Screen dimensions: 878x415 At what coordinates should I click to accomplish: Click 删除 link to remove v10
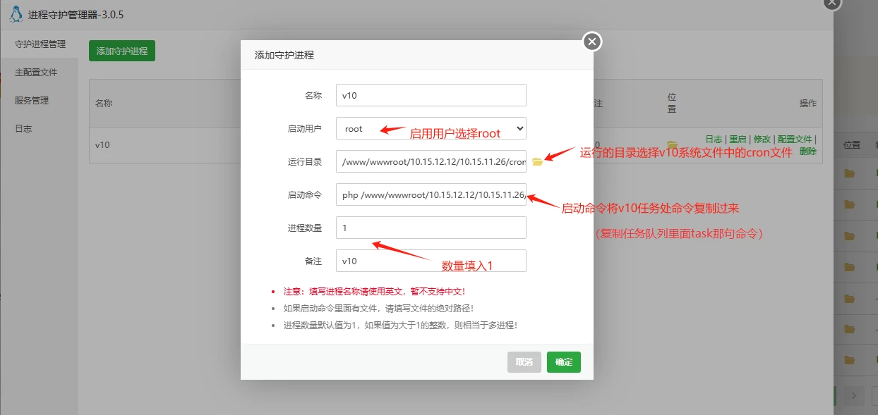[x=808, y=151]
